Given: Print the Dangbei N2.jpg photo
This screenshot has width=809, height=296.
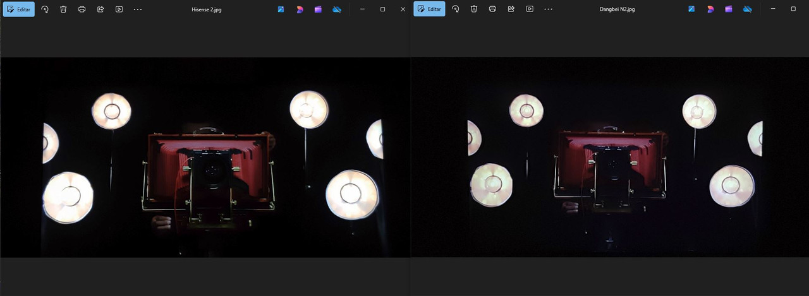Looking at the screenshot, I should pyautogui.click(x=493, y=9).
